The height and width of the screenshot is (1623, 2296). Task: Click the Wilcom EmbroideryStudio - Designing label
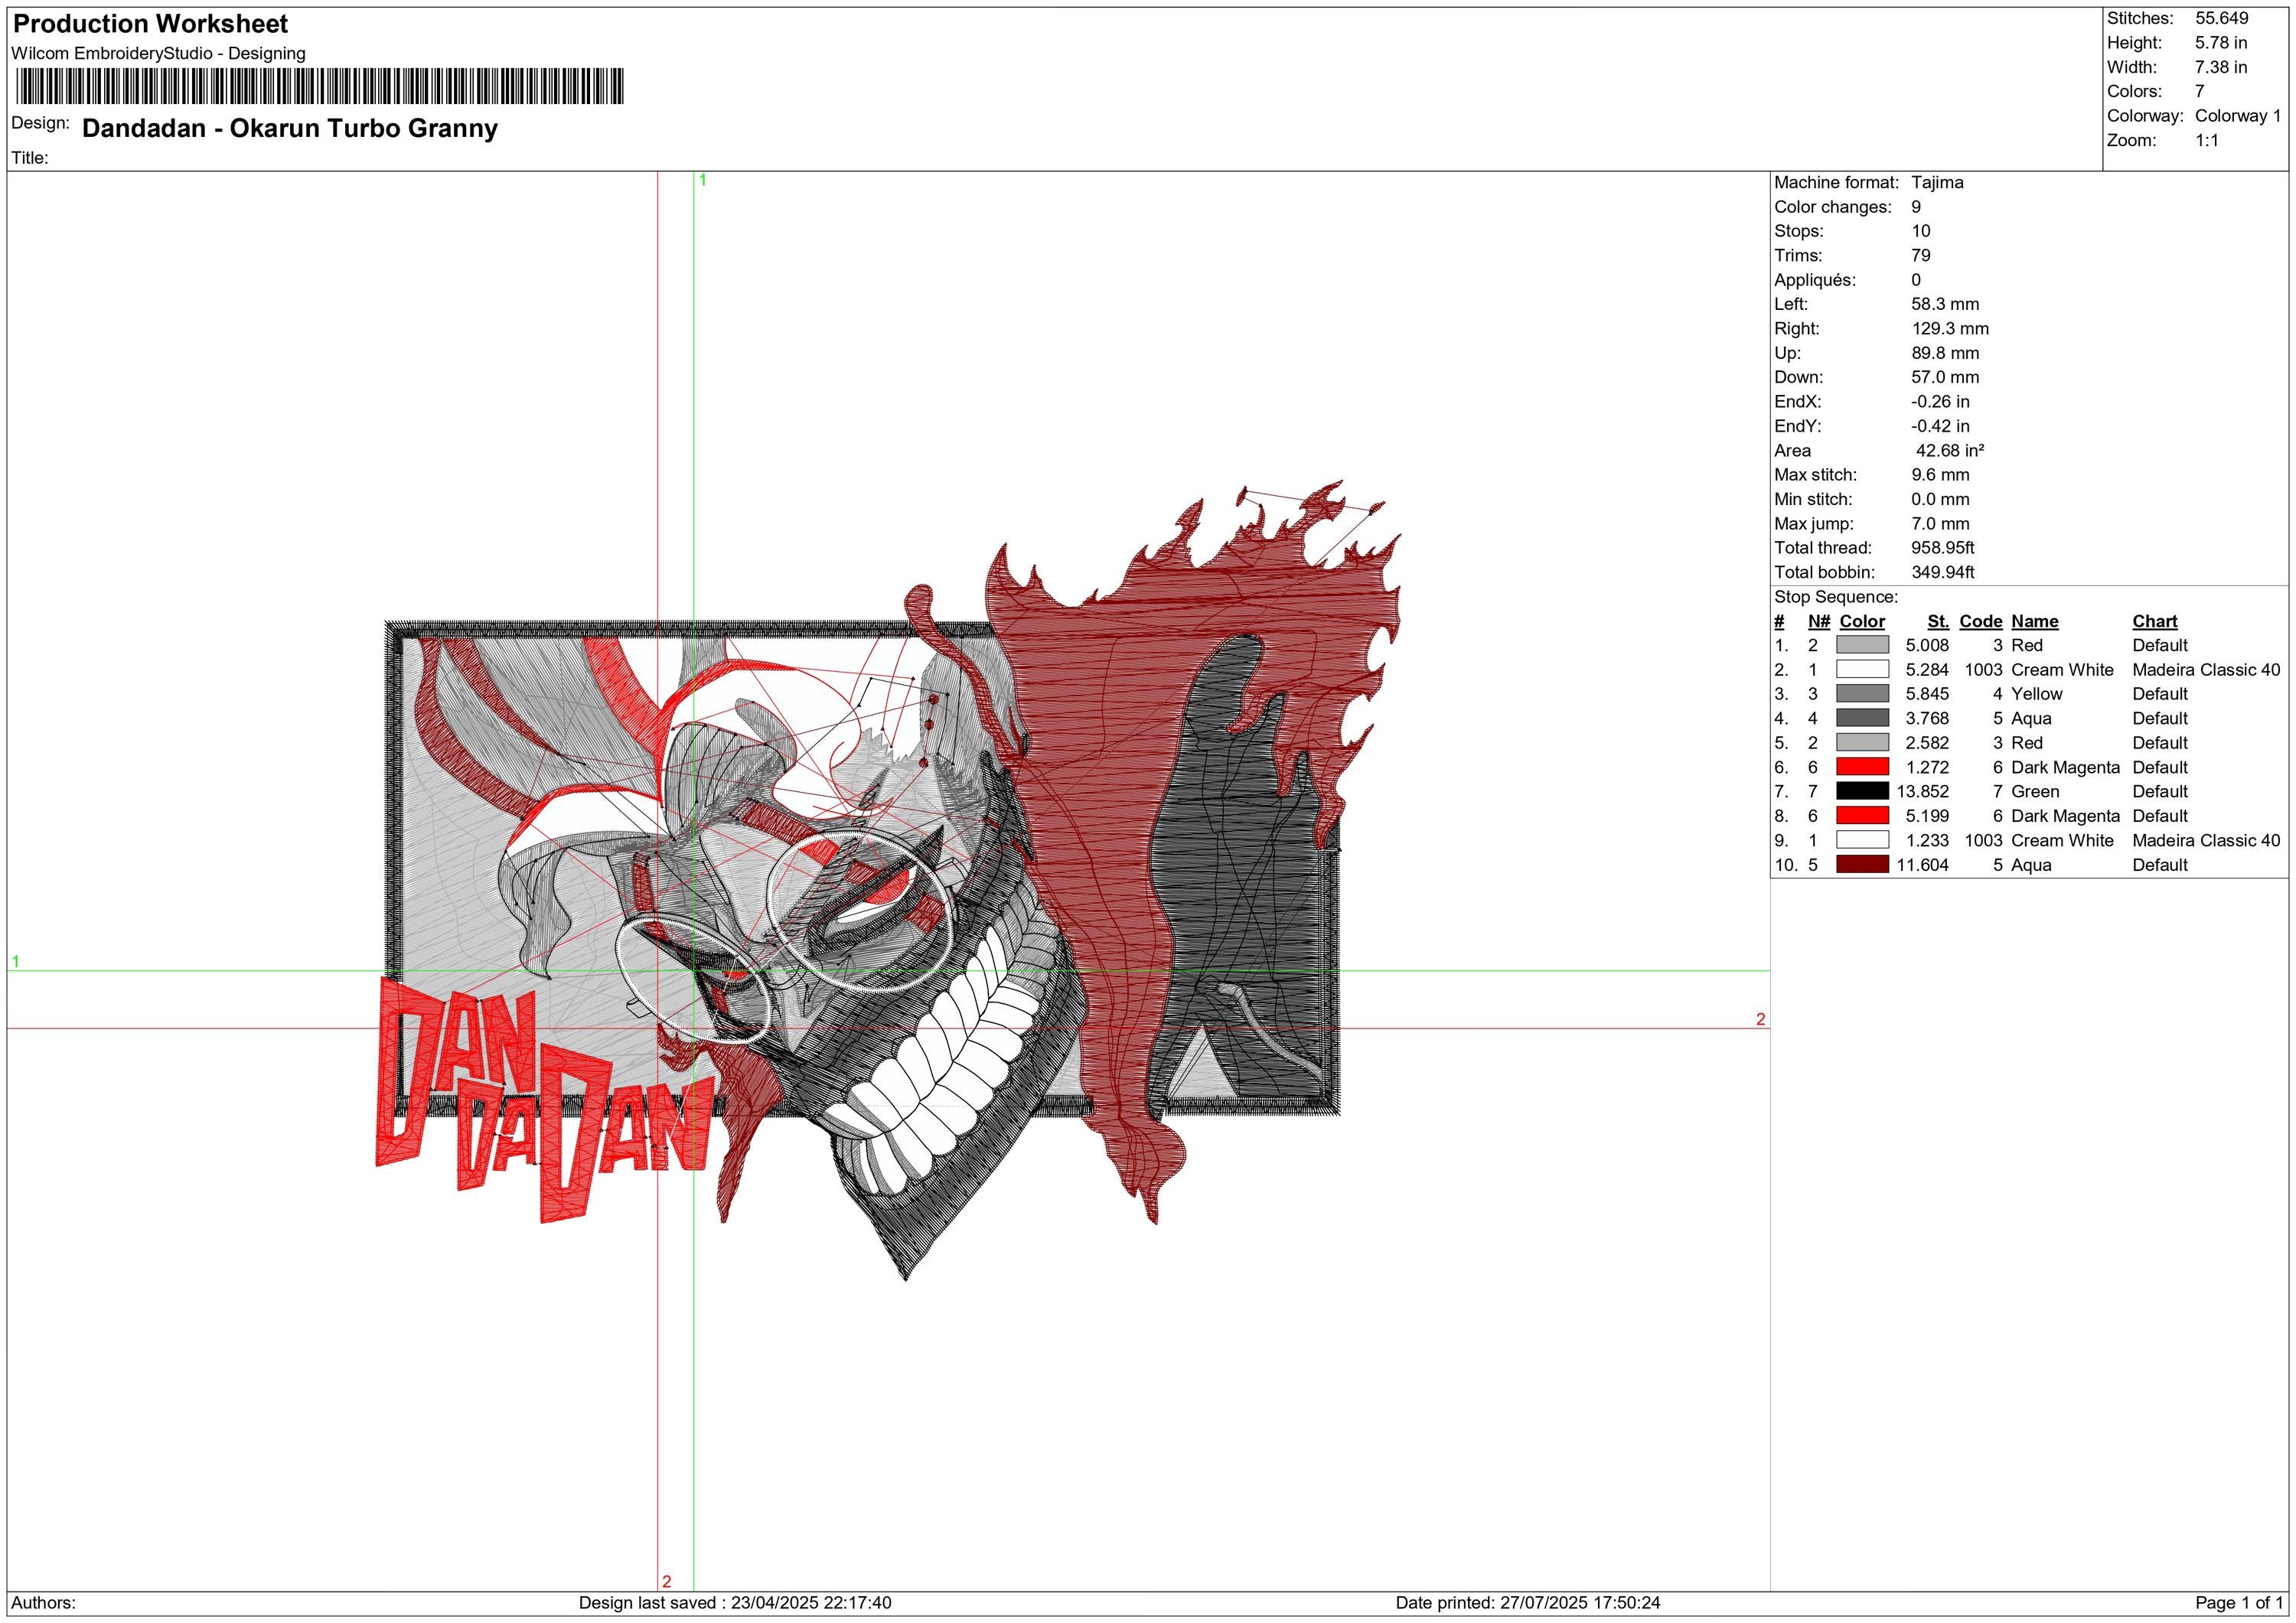(x=158, y=54)
